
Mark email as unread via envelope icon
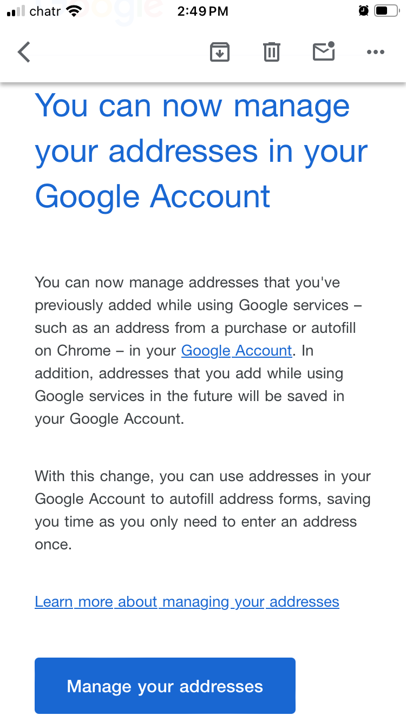pos(324,51)
